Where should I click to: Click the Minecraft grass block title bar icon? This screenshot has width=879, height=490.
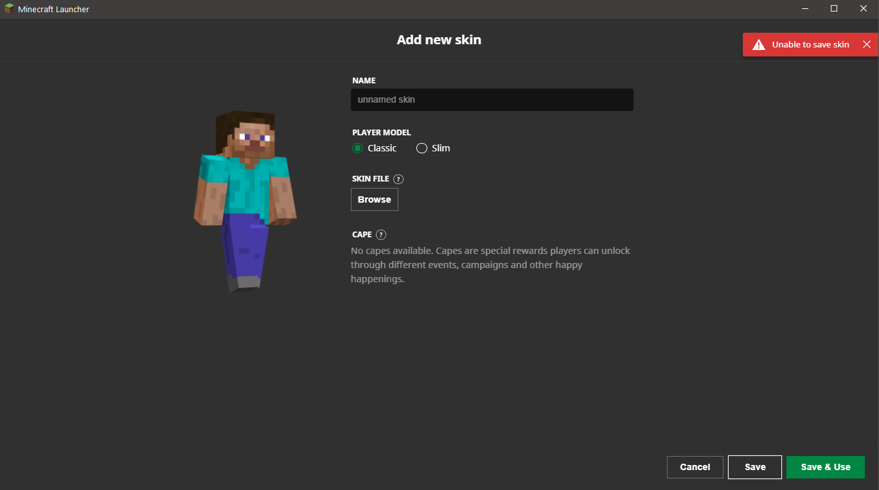tap(10, 9)
